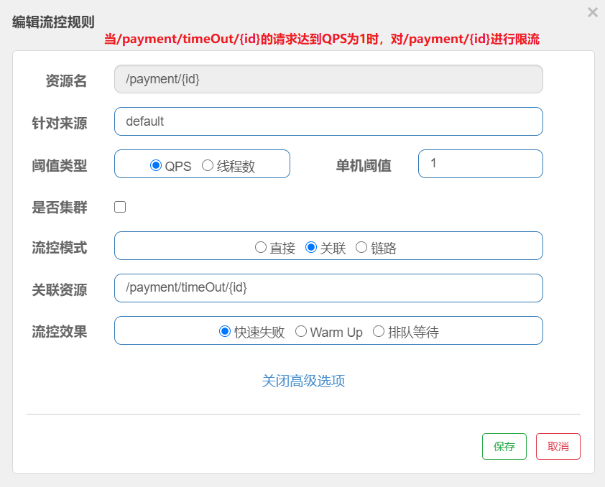Click the 关联资源 input with /payment/timeOut/{id}
The height and width of the screenshot is (487, 605).
point(328,288)
